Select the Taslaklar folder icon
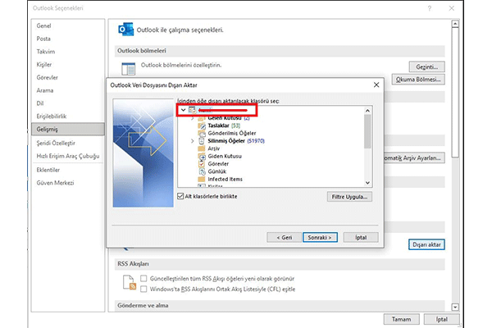This screenshot has width=492, height=328. click(202, 125)
